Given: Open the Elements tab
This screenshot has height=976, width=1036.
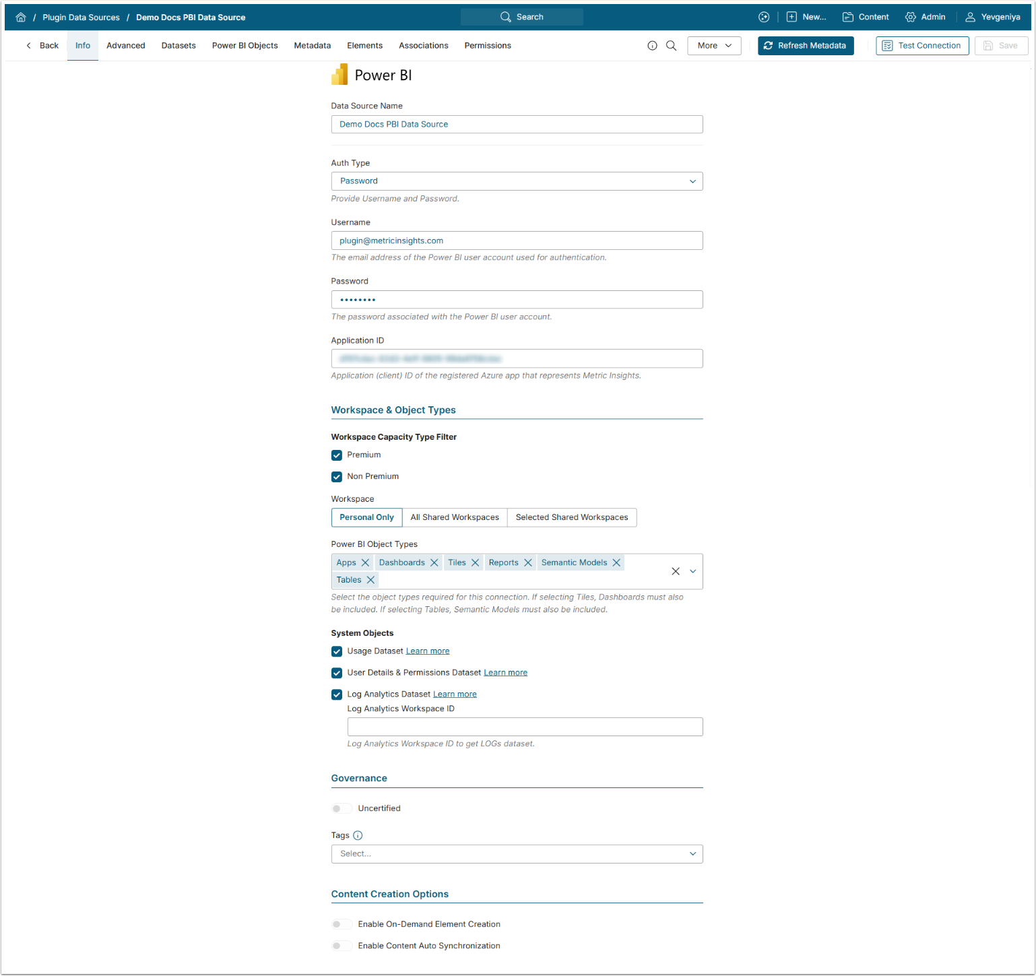Looking at the screenshot, I should (365, 46).
